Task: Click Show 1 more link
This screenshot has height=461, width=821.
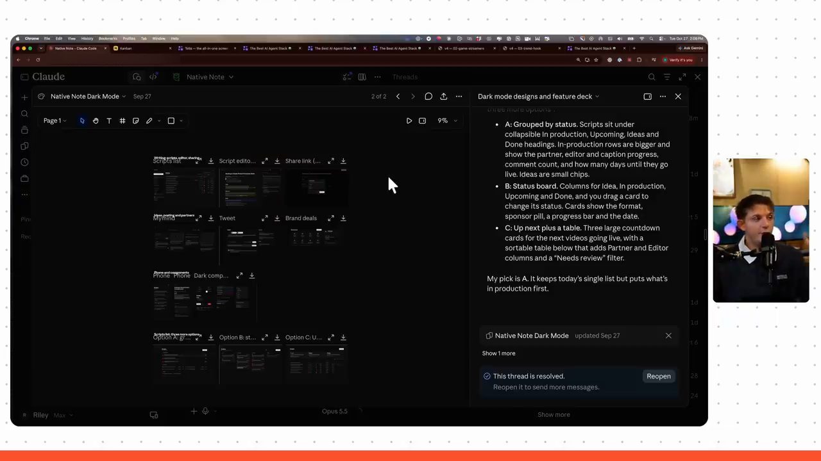Action: tap(498, 353)
